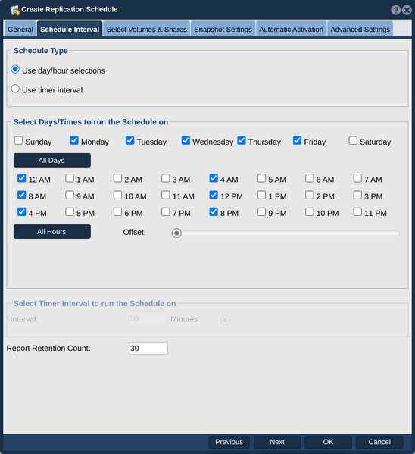Check the 2 AM hour

pyautogui.click(x=118, y=178)
